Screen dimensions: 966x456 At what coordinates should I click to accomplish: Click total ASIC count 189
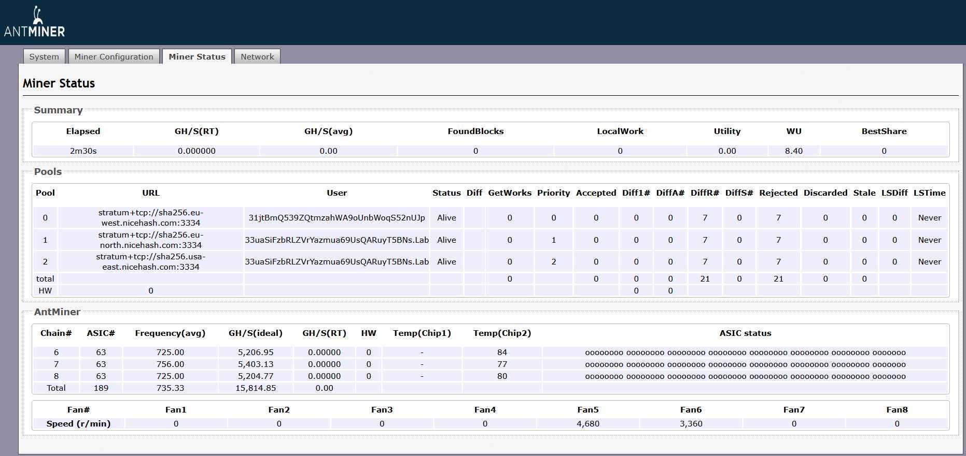tap(101, 388)
